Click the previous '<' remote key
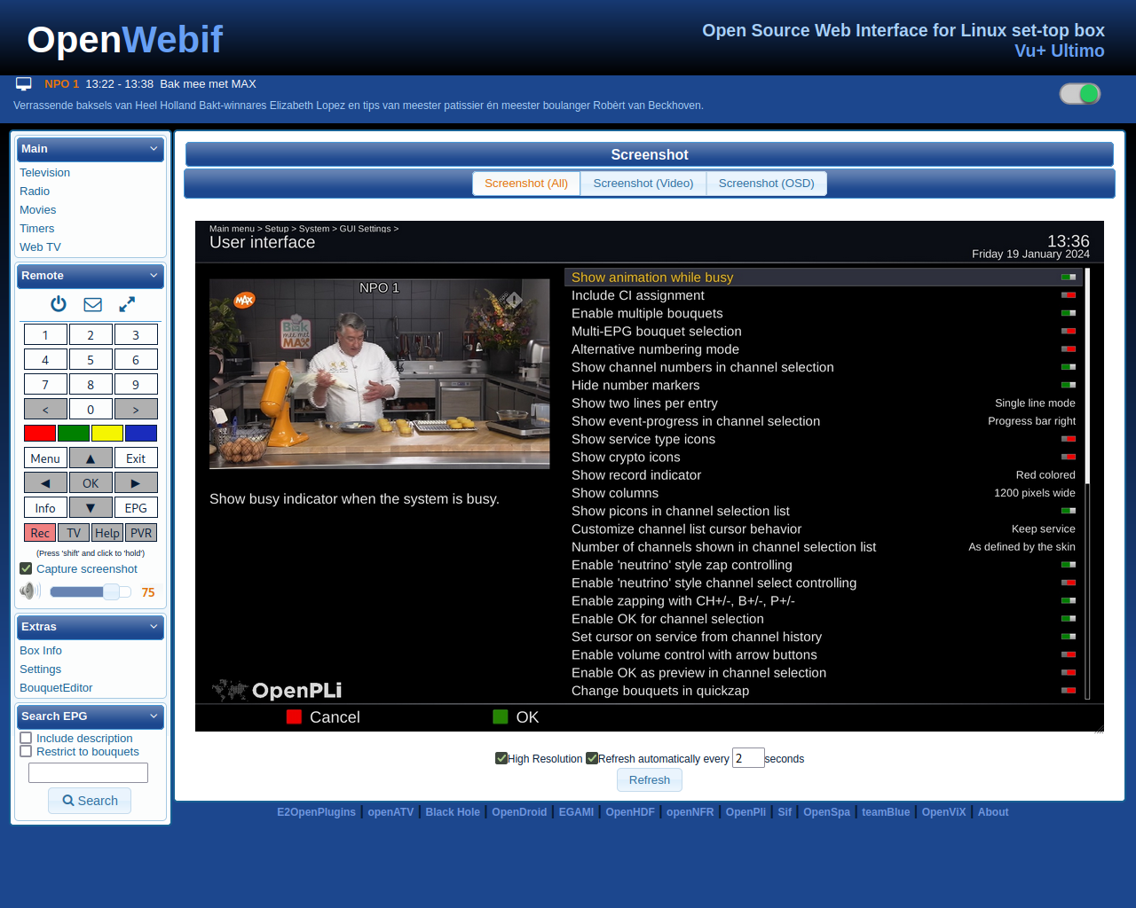Viewport: 1136px width, 908px height. point(45,409)
